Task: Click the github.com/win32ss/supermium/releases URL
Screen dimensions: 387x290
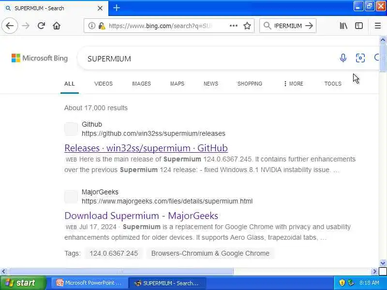Action: (x=153, y=133)
